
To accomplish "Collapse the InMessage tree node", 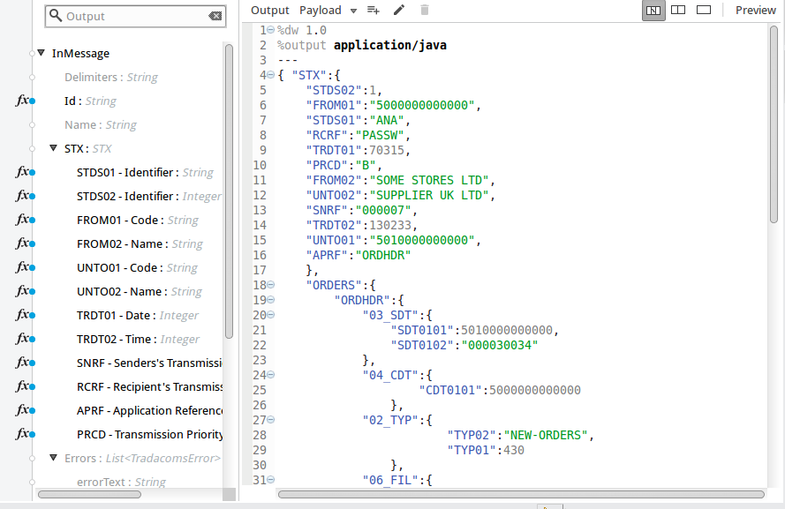I will [42, 53].
